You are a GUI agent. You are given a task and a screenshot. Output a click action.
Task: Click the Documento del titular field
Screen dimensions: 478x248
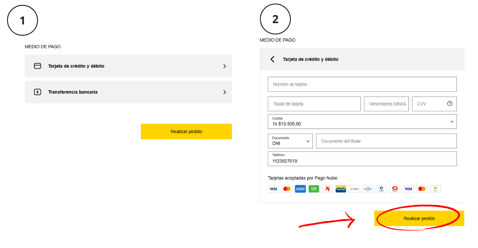click(386, 141)
